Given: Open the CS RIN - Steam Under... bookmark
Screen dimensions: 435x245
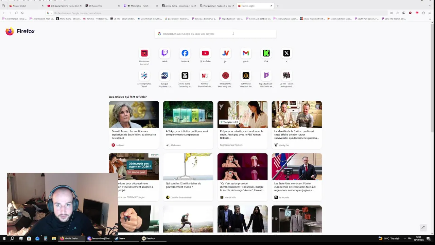Looking at the screenshot, I should (123, 19).
